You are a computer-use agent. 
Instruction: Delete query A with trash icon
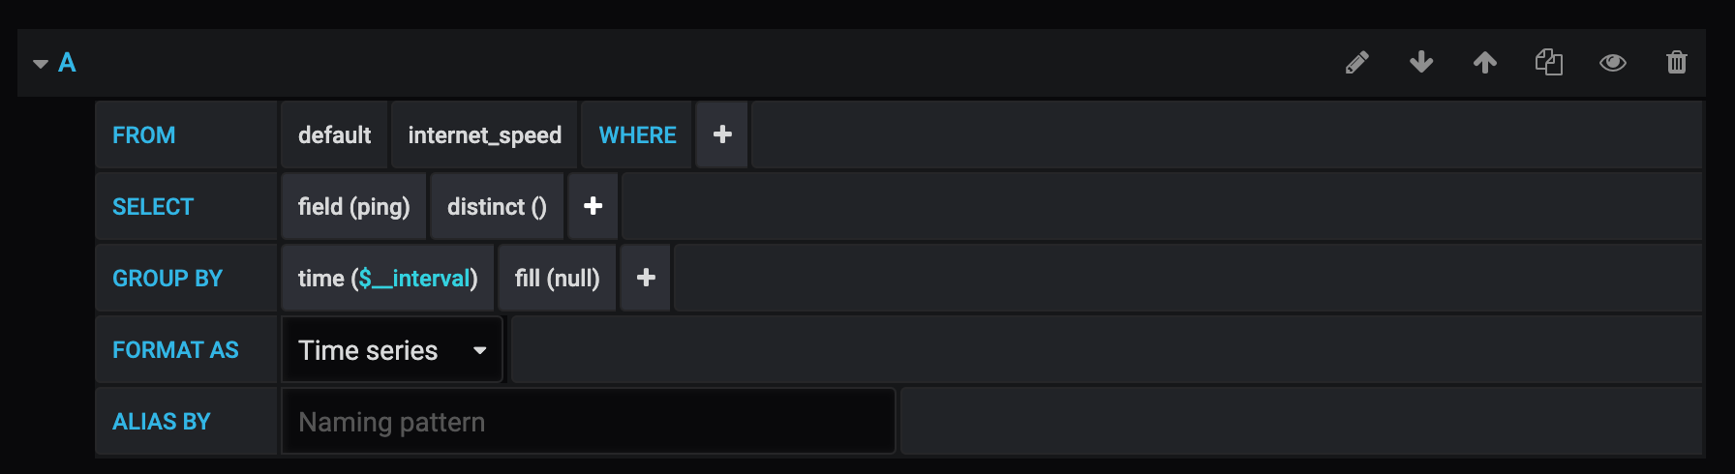point(1677,63)
